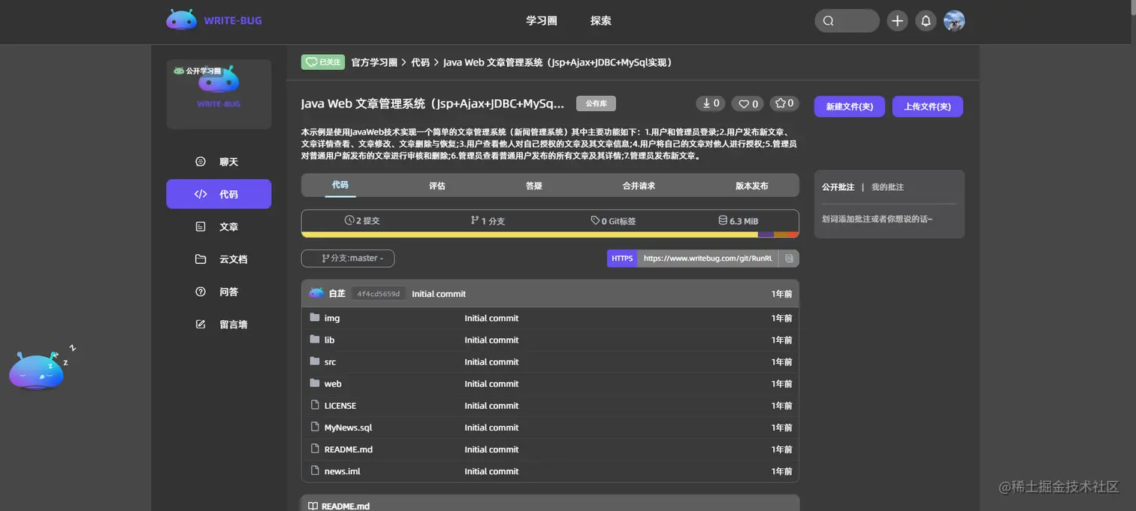Open the img folder
The image size is (1136, 511).
point(332,318)
